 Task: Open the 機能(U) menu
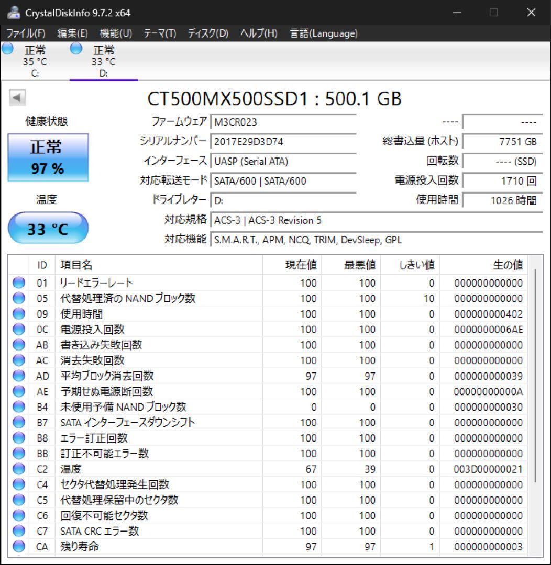116,33
